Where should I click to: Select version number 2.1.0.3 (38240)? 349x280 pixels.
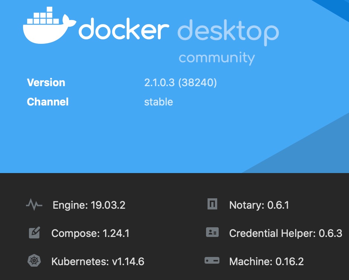180,82
